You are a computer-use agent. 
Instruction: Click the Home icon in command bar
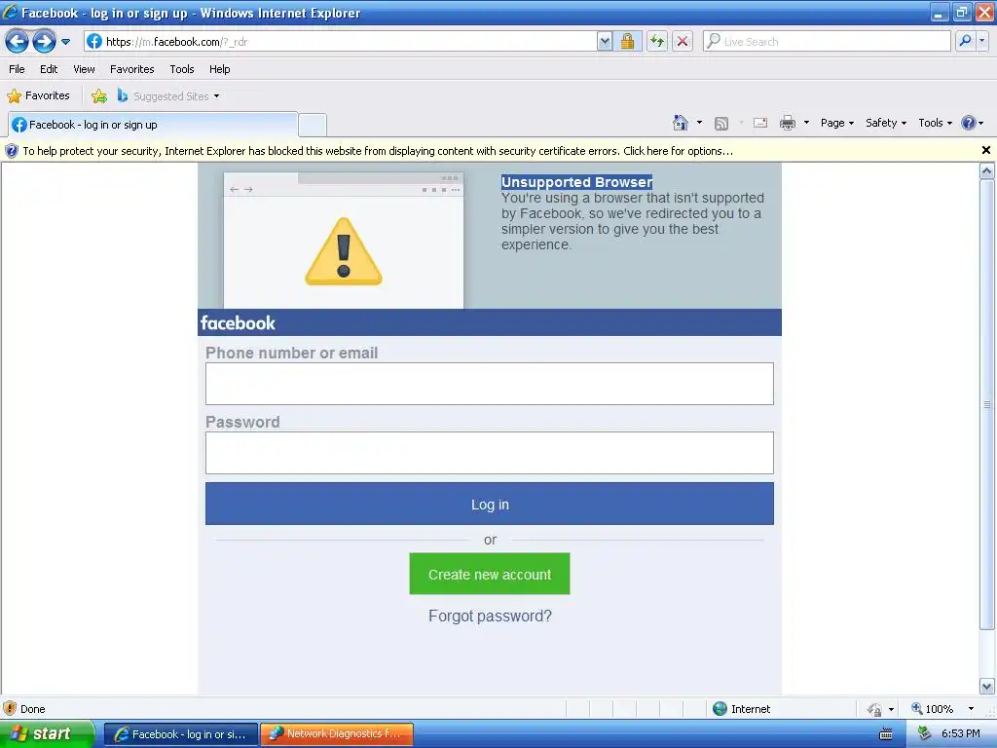coord(681,123)
